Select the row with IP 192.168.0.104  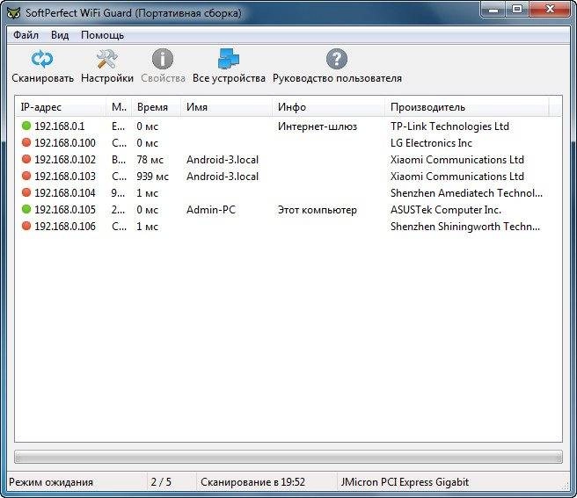point(288,192)
